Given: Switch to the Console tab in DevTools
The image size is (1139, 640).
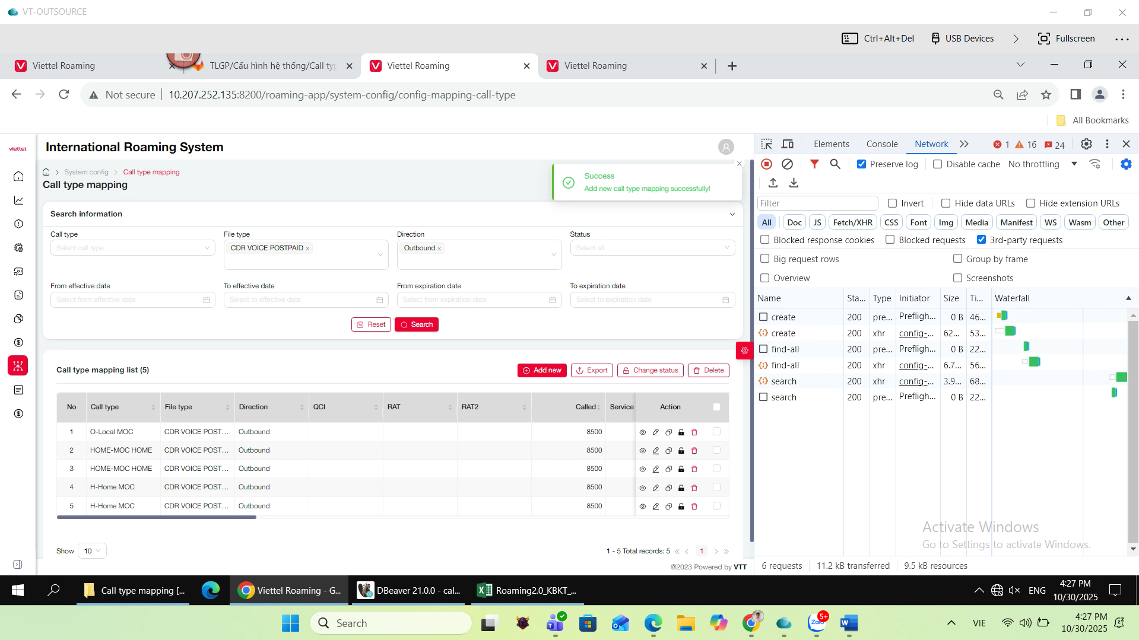Looking at the screenshot, I should 881,144.
